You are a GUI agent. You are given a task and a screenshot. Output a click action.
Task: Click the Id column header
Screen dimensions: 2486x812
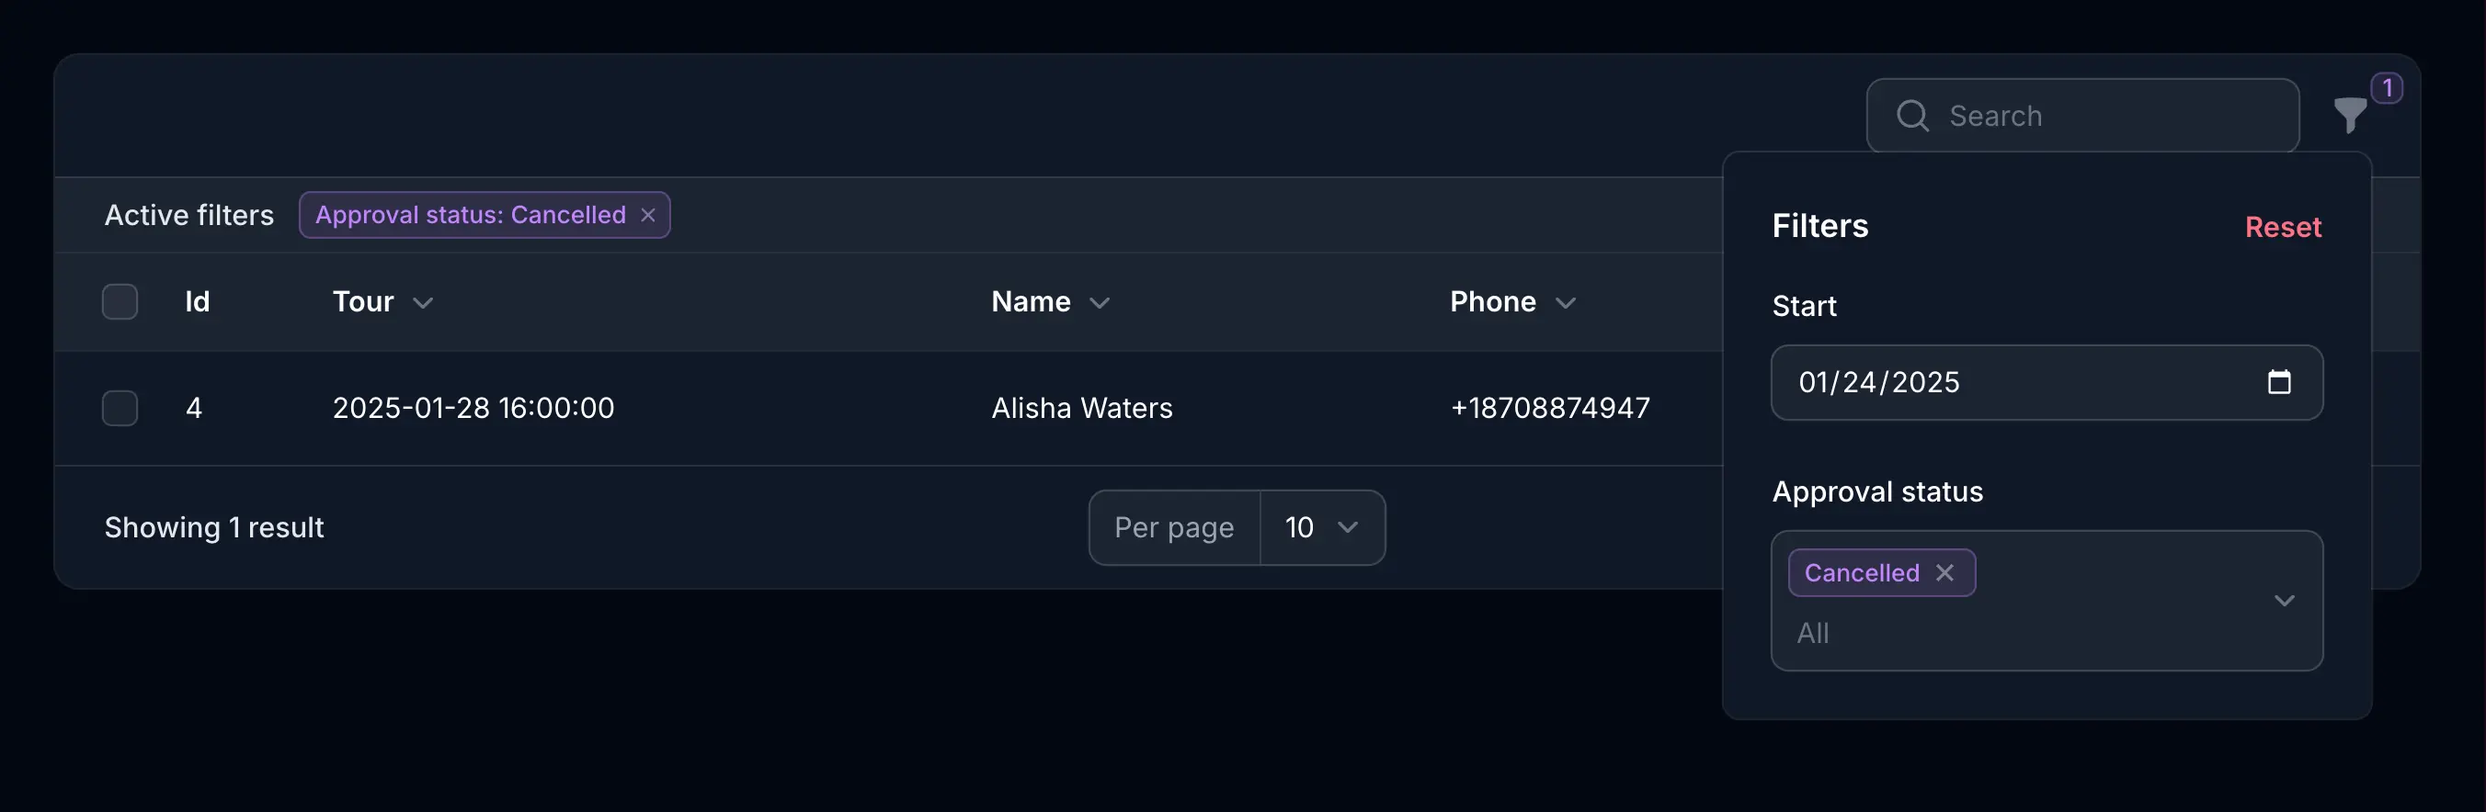pyautogui.click(x=197, y=302)
